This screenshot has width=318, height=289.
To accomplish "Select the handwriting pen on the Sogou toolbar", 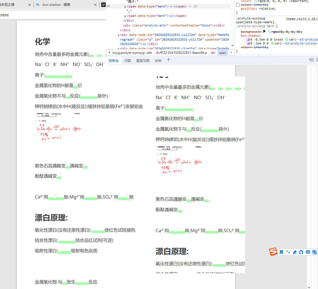I will 295,252.
